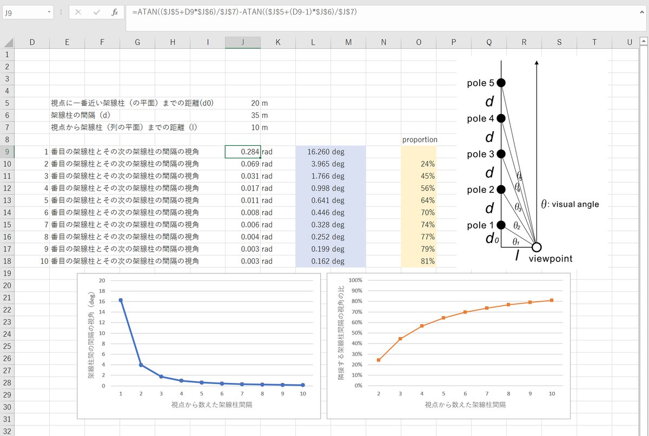Select column O header
This screenshot has width=649, height=436.
click(x=419, y=43)
